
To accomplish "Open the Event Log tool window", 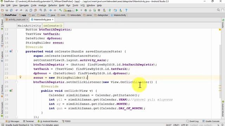I will point(192,121).
